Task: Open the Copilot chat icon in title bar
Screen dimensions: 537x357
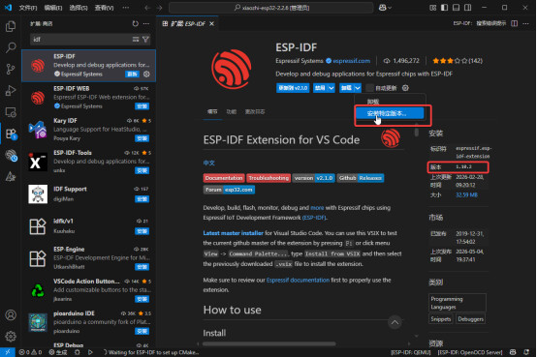Action: pyautogui.click(x=382, y=8)
